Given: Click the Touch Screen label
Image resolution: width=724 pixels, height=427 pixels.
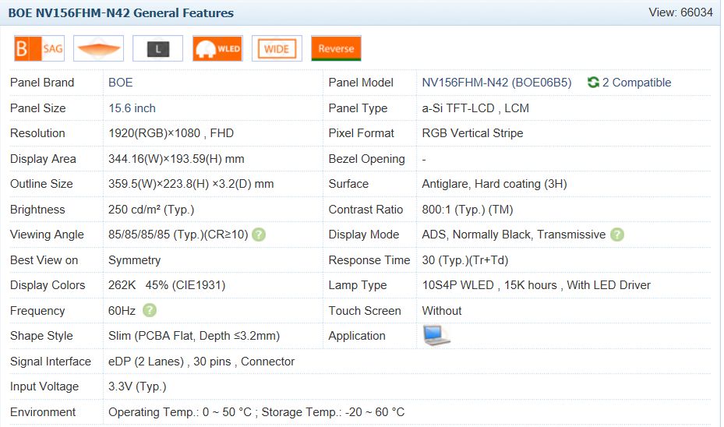Looking at the screenshot, I should click(364, 311).
